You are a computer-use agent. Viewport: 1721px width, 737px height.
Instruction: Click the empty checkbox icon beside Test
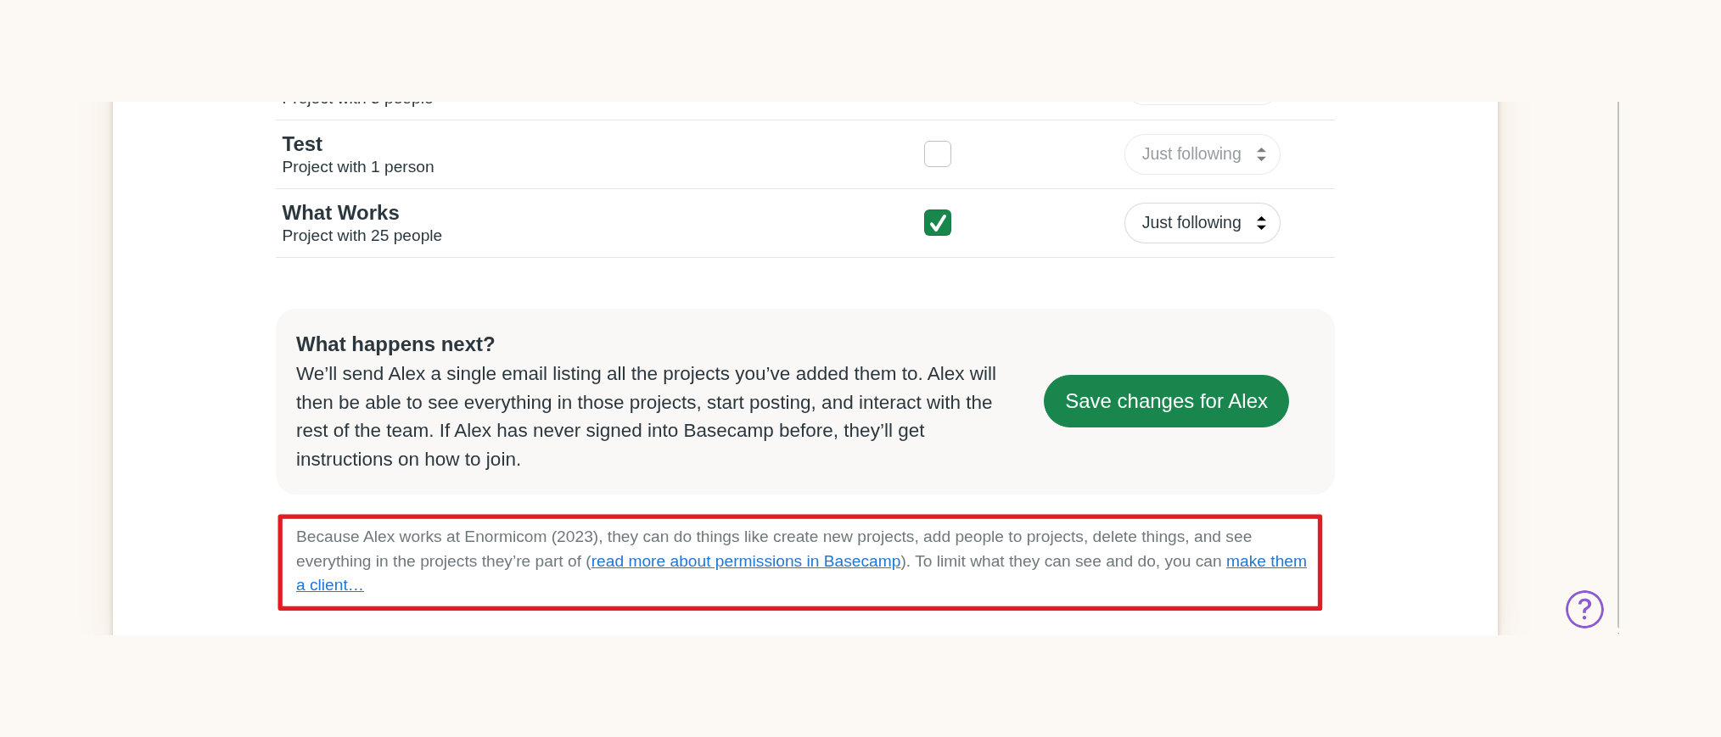point(937,154)
